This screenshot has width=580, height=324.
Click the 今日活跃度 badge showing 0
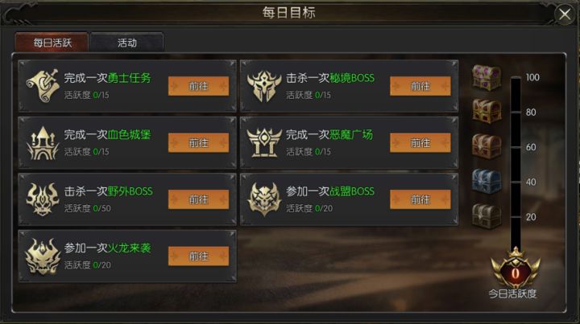point(516,269)
